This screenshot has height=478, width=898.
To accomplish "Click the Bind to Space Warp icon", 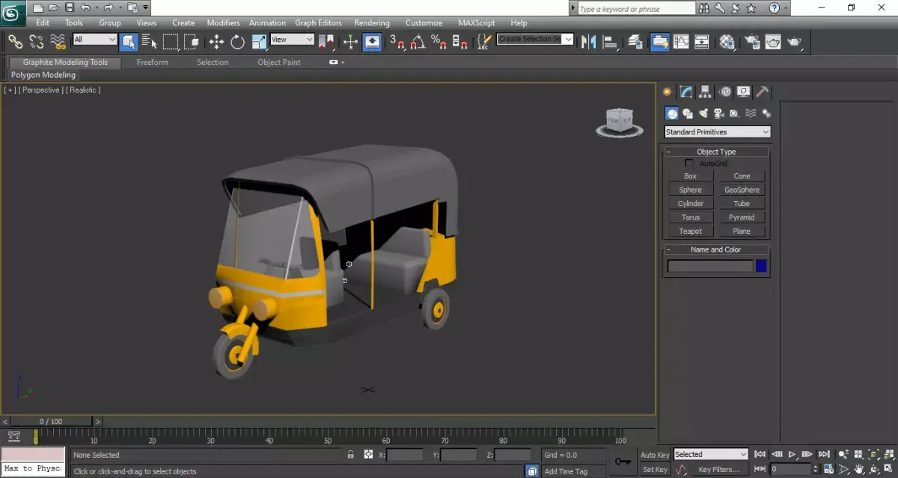I will click(x=58, y=41).
